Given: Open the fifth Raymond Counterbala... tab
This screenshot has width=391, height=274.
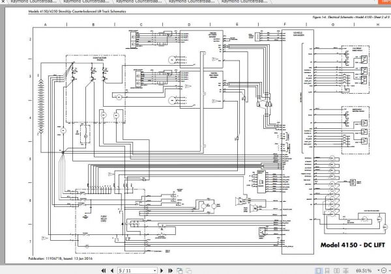Looking at the screenshot, I should point(244,2).
